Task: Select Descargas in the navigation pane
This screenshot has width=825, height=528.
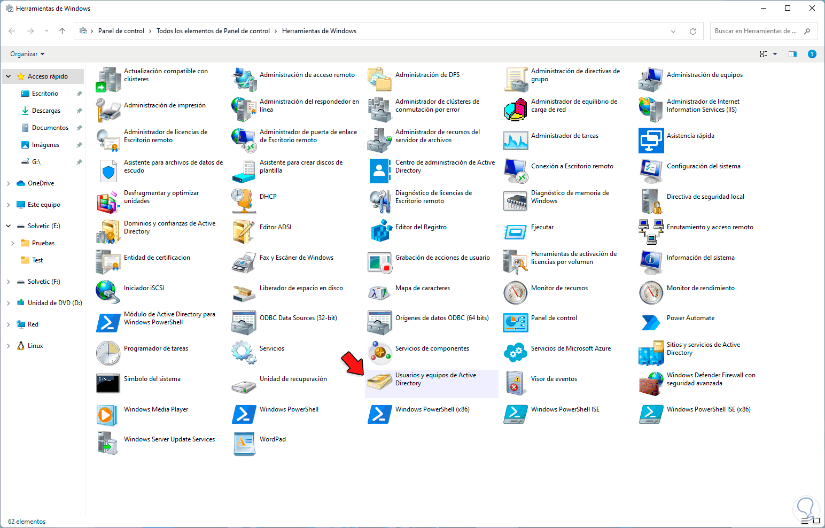Action: (46, 111)
